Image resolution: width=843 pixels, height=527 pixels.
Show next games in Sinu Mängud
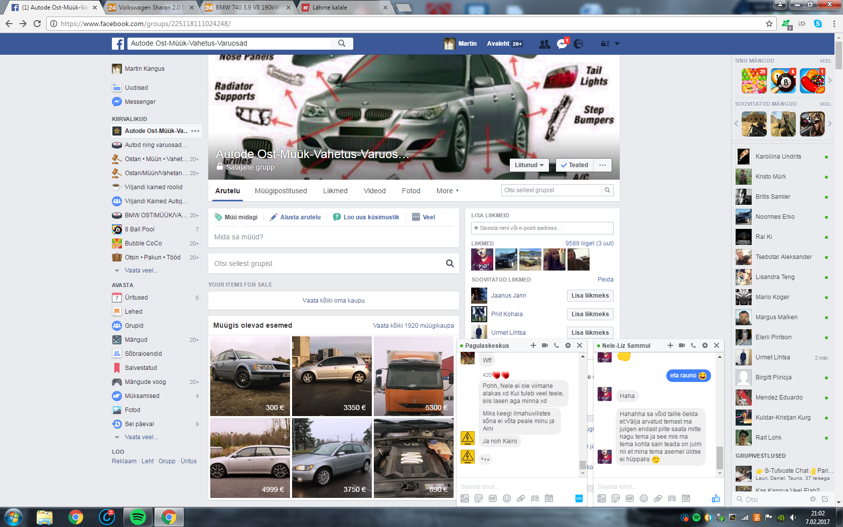click(x=830, y=80)
